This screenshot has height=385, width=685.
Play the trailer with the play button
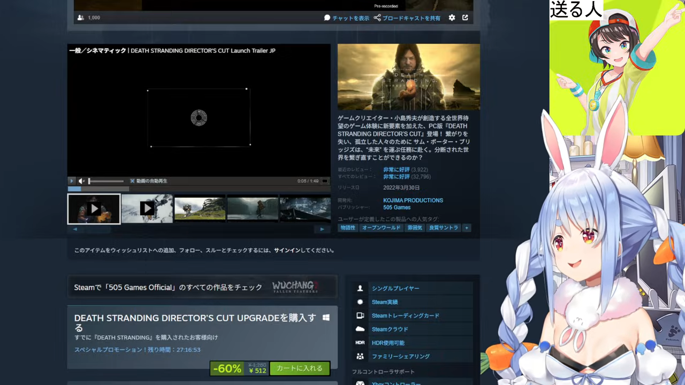(x=72, y=181)
